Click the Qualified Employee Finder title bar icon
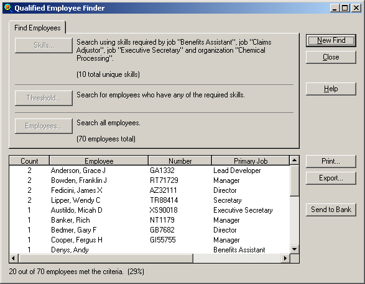 (x=8, y=8)
